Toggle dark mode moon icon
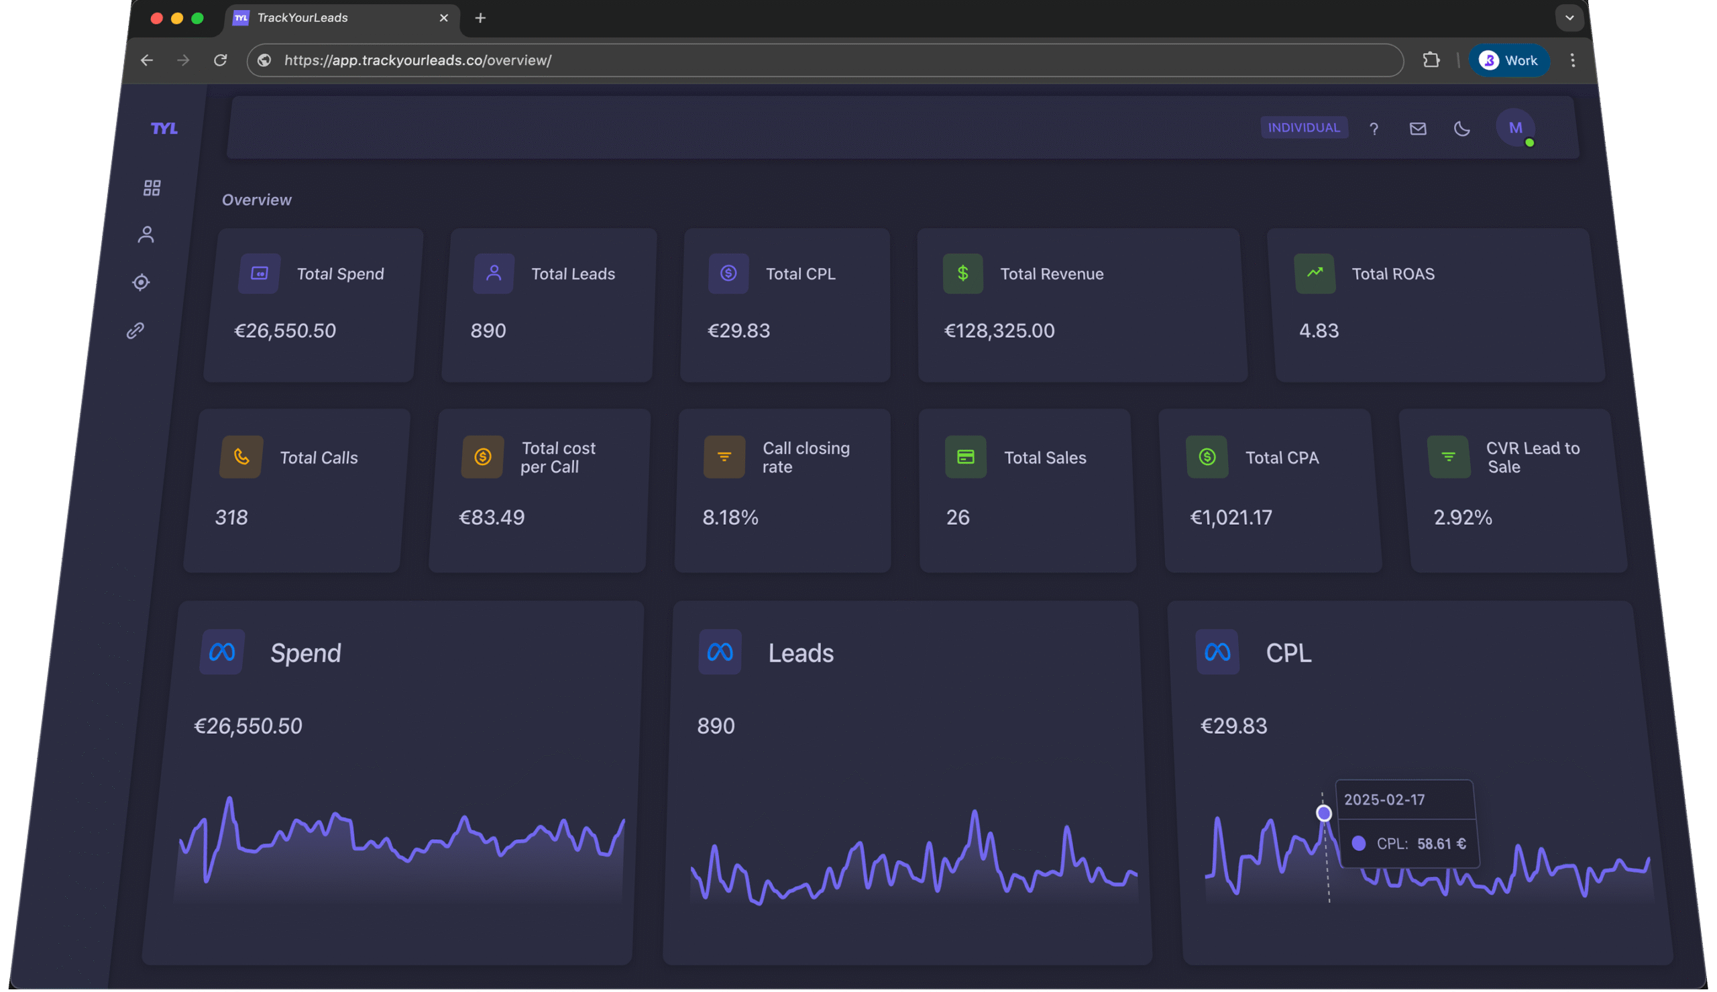This screenshot has width=1717, height=992. click(x=1461, y=129)
